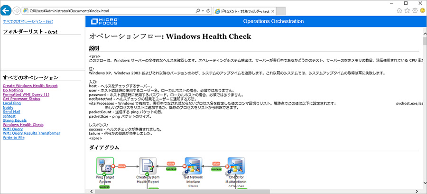
Task: Select the Get Network Interface Errors step icon
Action: pos(193,166)
